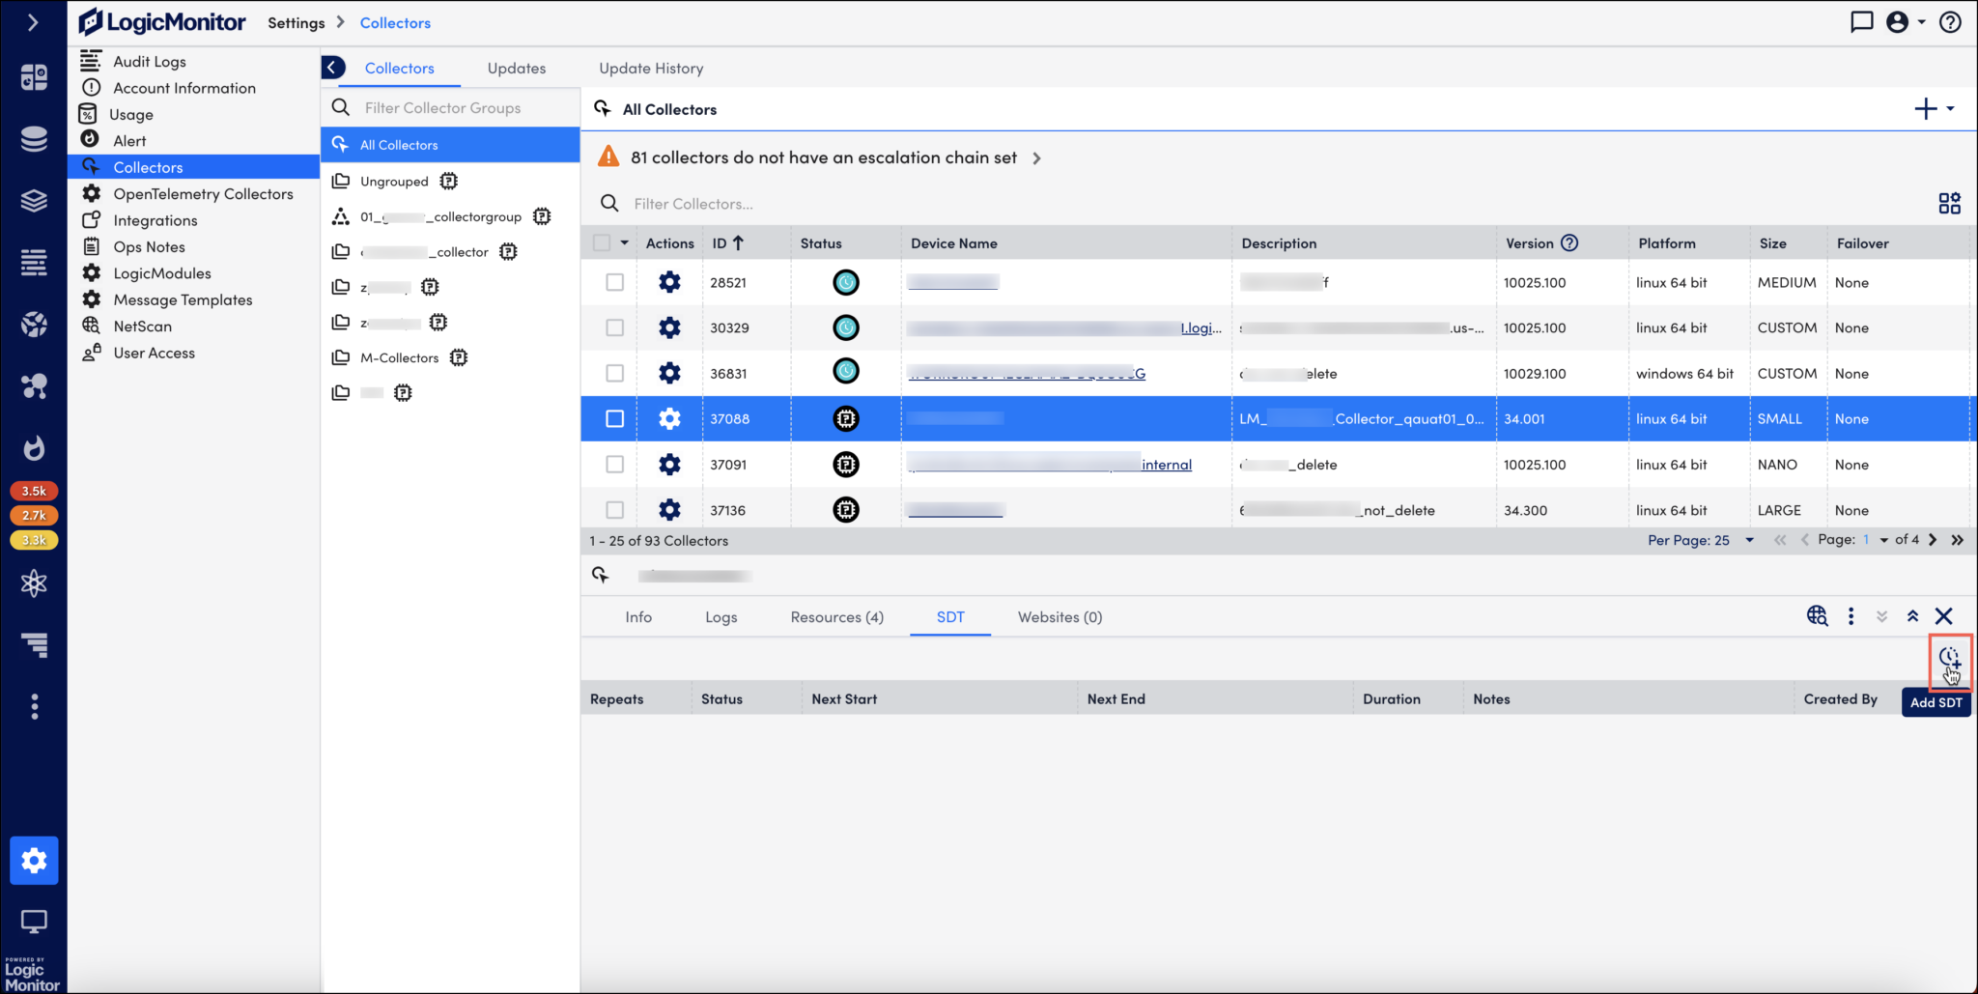Toggle the select-all checkbox in the table header
Screen dimensions: 1978x994
coord(601,242)
